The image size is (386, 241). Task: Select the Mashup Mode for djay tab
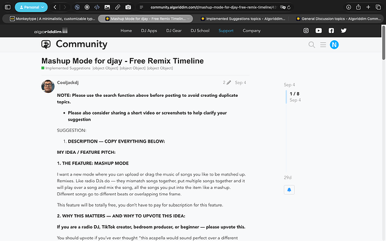145,18
